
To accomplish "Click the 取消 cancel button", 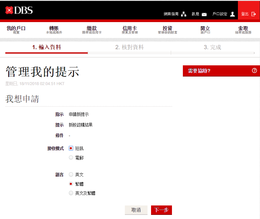I will click(x=136, y=210).
